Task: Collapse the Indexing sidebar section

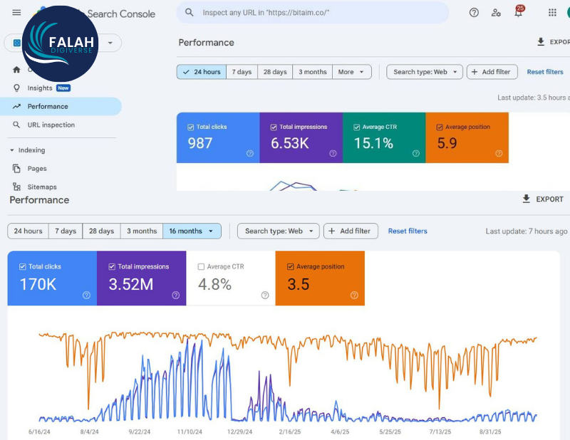Action: coord(12,150)
